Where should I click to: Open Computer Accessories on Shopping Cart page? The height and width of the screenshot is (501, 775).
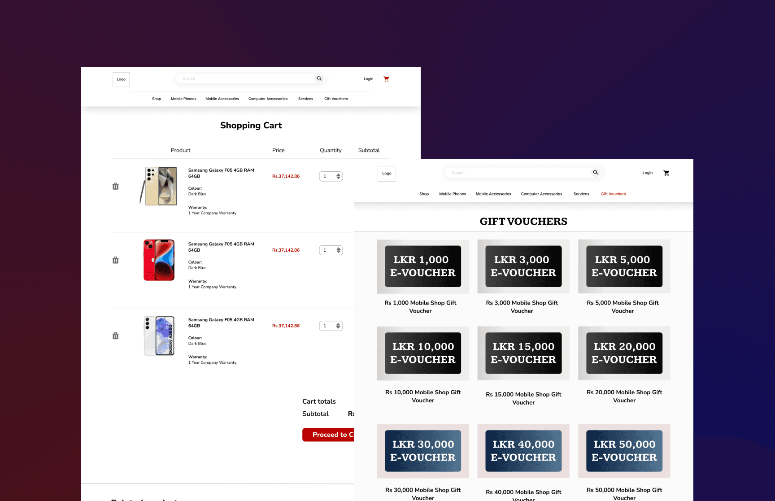[268, 99]
